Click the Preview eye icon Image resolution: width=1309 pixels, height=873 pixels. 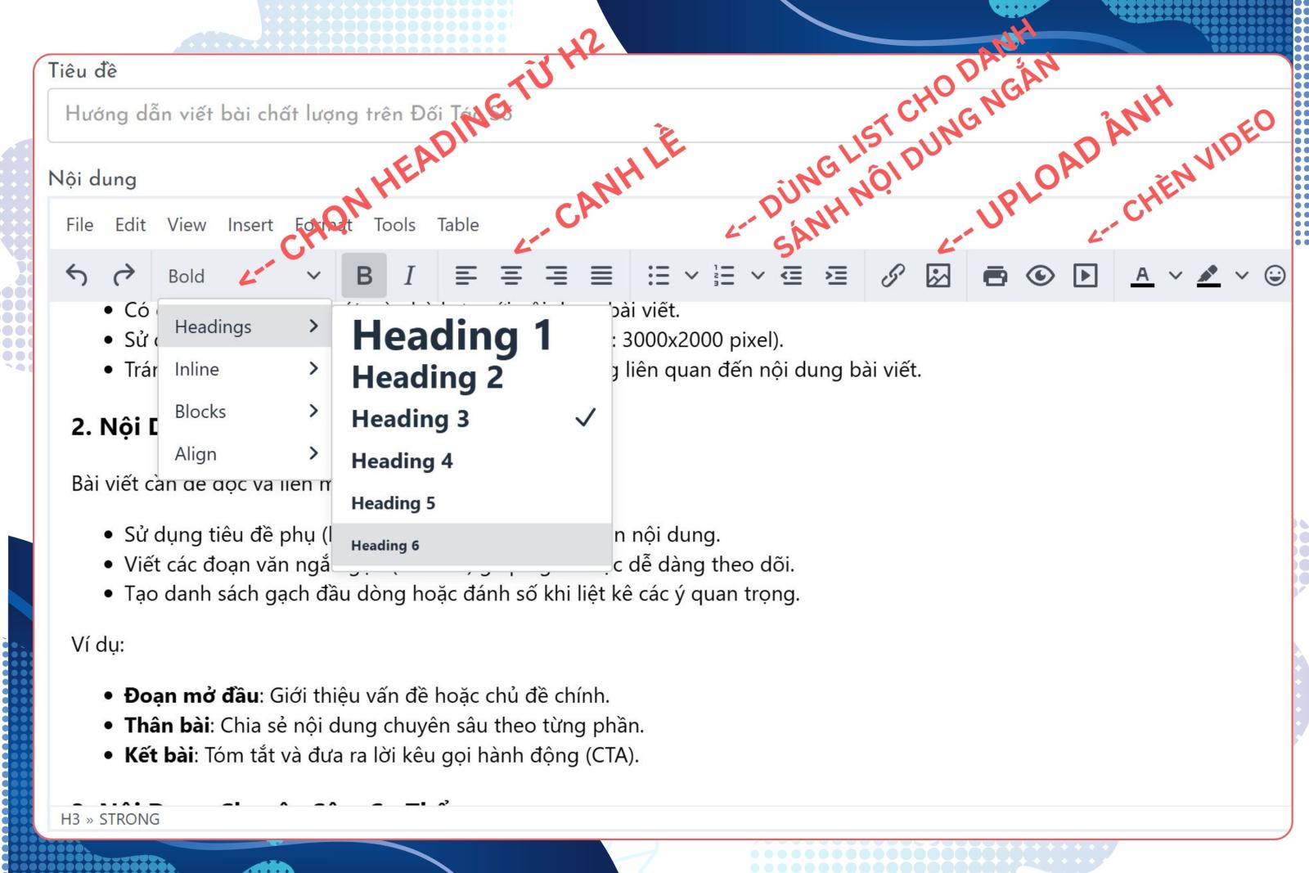(x=1040, y=276)
